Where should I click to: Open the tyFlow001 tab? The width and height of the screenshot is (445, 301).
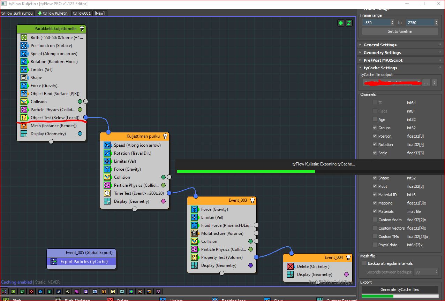pyautogui.click(x=82, y=13)
